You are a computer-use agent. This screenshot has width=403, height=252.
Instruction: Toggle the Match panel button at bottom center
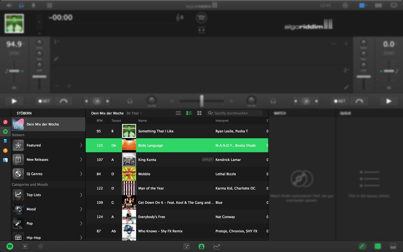[x=201, y=246]
